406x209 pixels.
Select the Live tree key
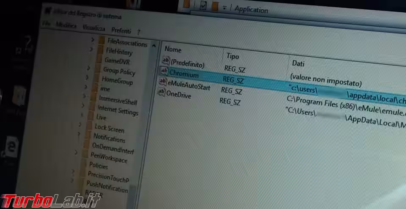(101, 117)
